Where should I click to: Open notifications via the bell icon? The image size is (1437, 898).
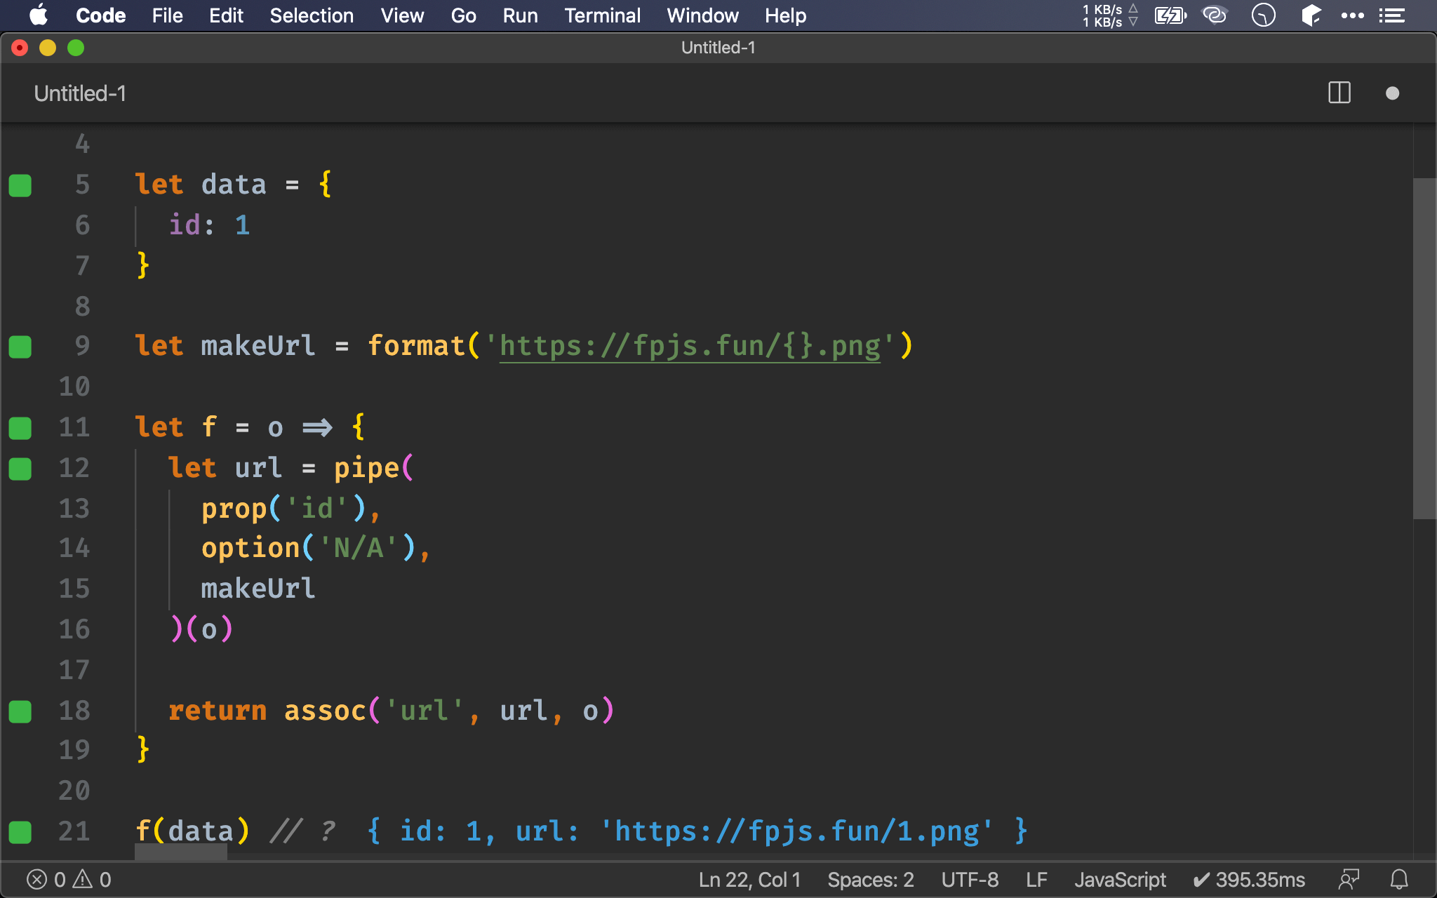point(1399,880)
